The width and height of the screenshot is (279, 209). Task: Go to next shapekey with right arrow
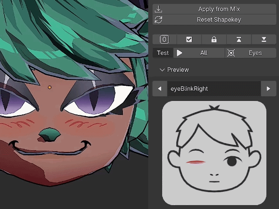point(269,89)
